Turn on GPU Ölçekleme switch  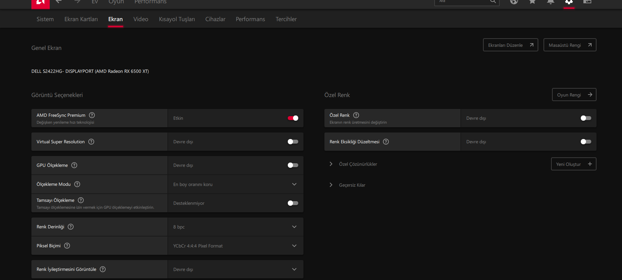293,165
